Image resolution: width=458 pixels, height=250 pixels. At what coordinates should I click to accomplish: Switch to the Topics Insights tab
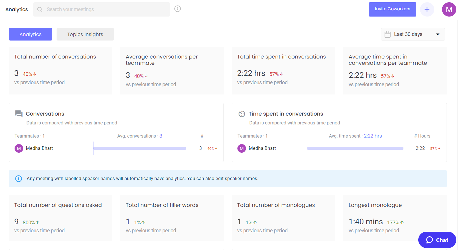point(85,34)
